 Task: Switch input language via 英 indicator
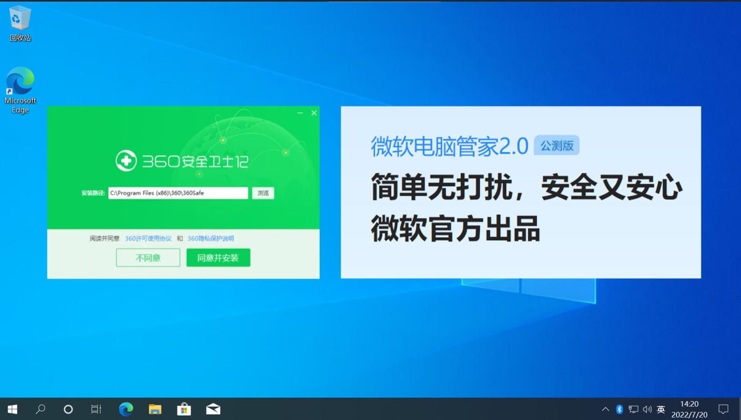[x=661, y=409]
